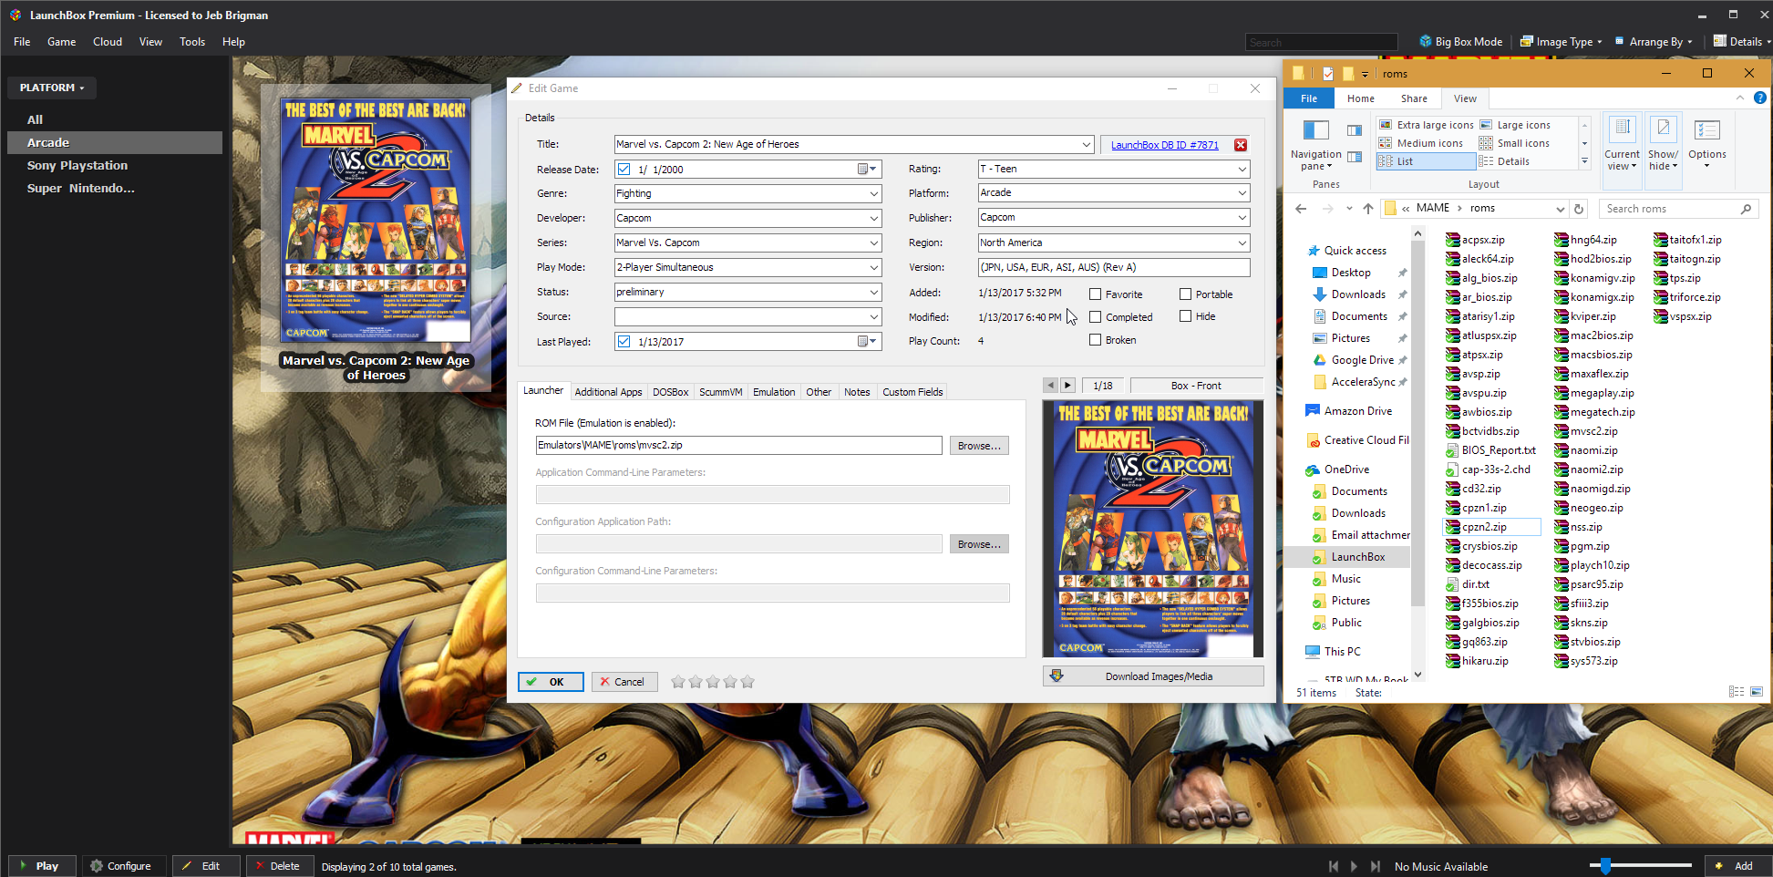Select Extra large icons layout

1427,125
